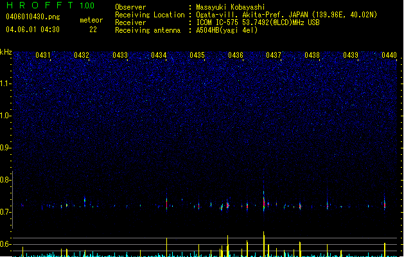The width and height of the screenshot is (404, 257).
Task: Click the 0.9 kHz axis label
Action: [5, 148]
